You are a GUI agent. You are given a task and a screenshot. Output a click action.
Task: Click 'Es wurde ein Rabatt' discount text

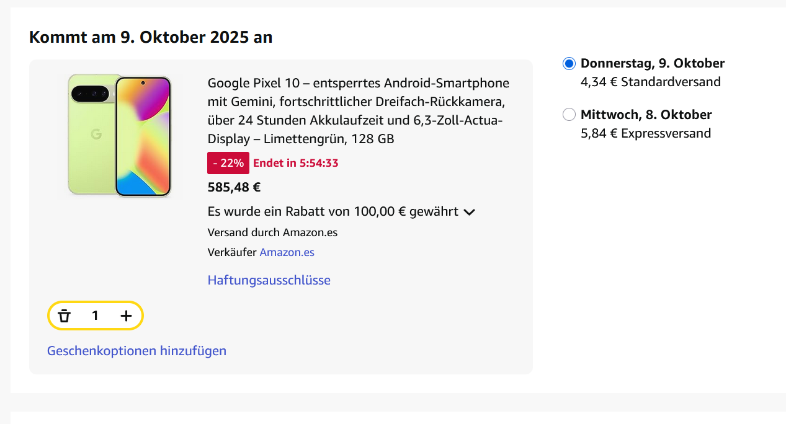click(333, 211)
